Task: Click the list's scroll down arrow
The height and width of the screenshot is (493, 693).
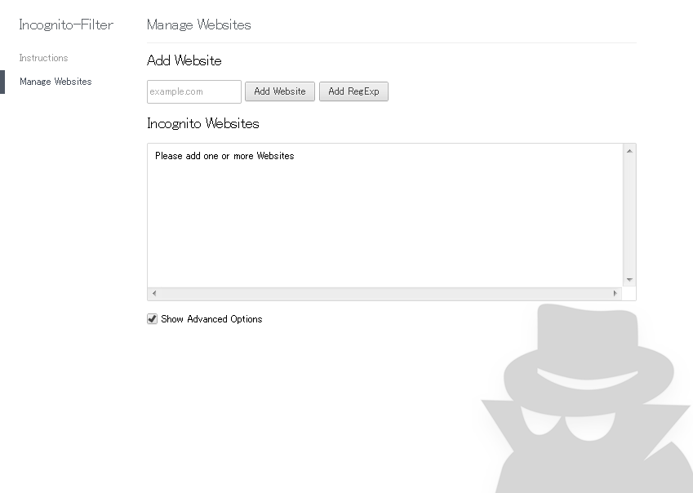Action: (629, 280)
